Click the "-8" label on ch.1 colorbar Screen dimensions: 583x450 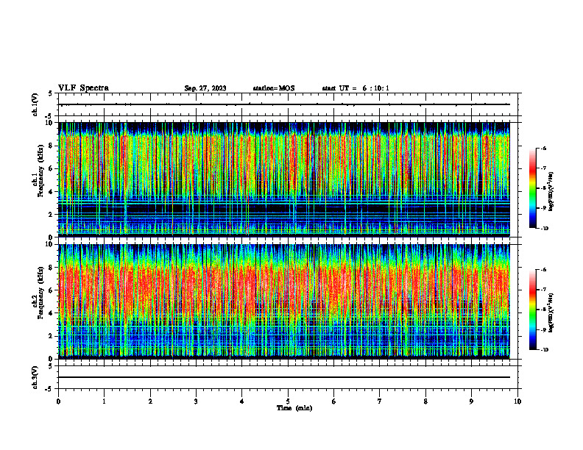tap(543, 188)
